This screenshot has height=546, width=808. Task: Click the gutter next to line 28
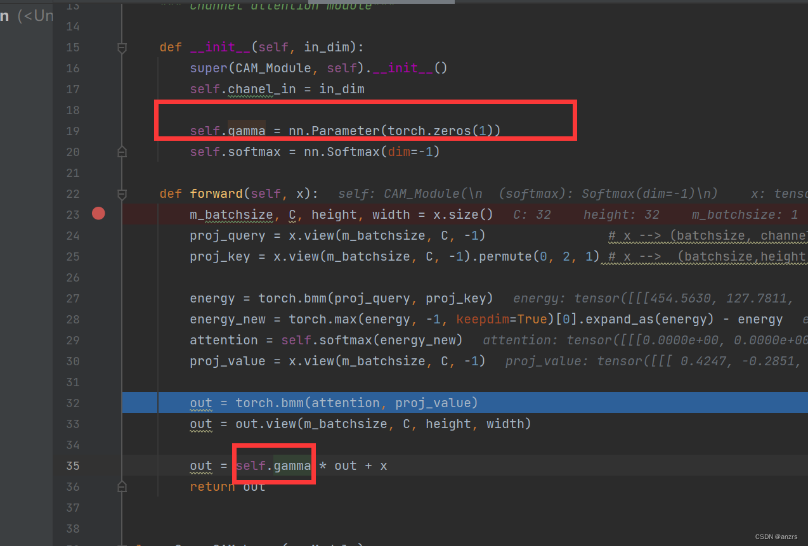pyautogui.click(x=98, y=319)
